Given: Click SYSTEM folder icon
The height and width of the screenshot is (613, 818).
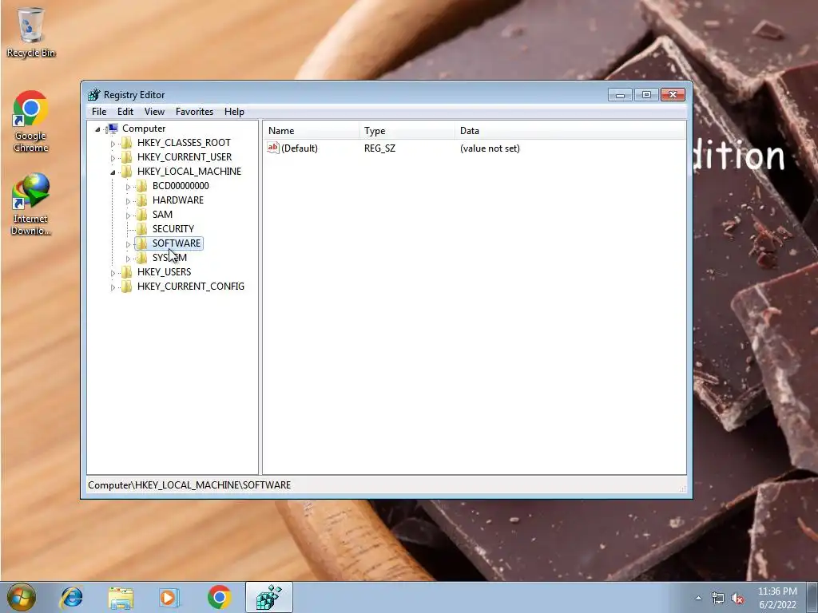Looking at the screenshot, I should [142, 258].
